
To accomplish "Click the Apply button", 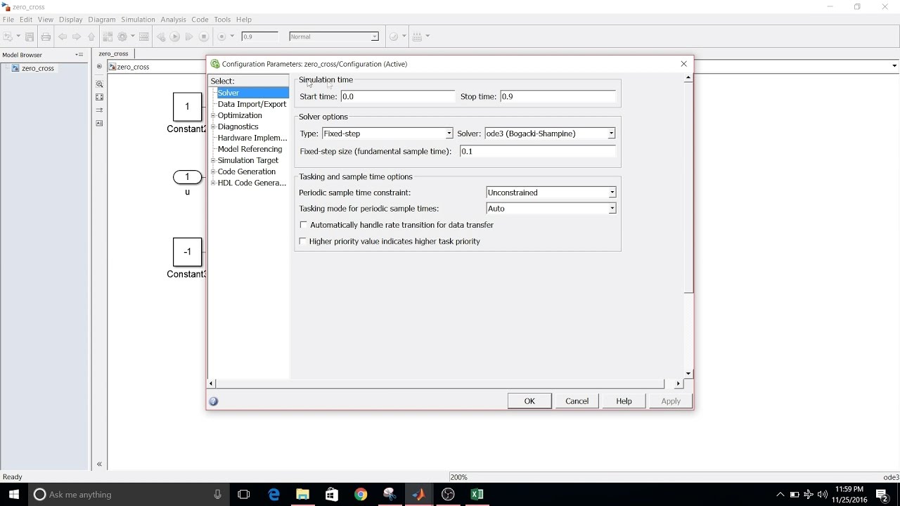I will [671, 401].
